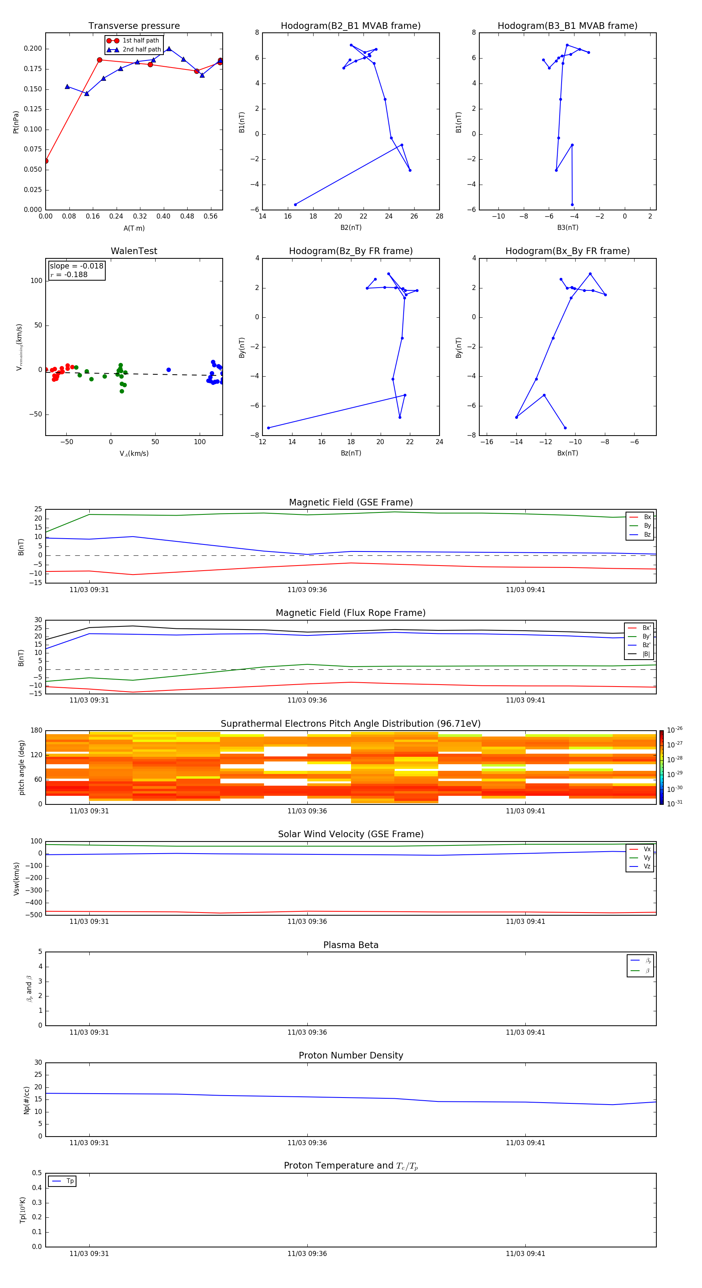Click the B3(nT) x-axis label
The width and height of the screenshot is (702, 1288).
click(567, 228)
